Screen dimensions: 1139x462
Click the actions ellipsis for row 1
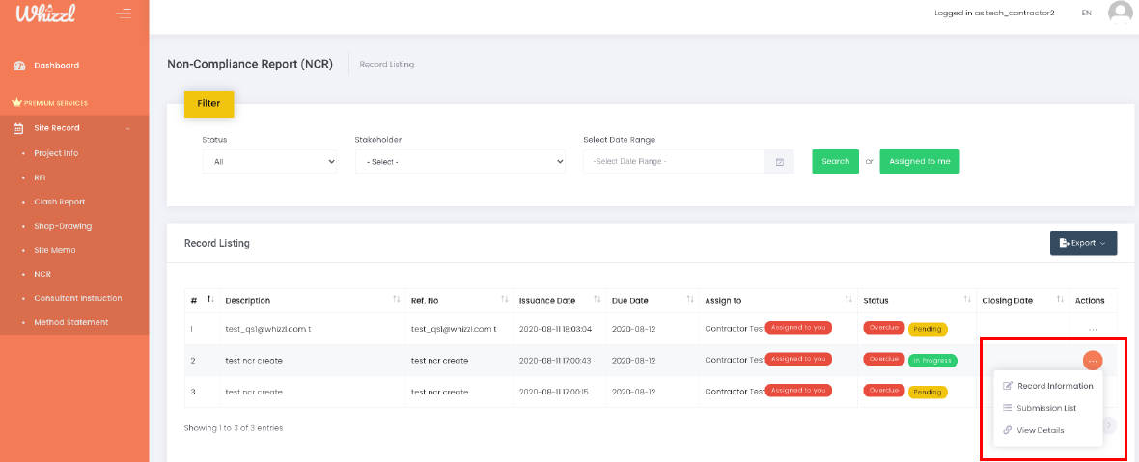pyautogui.click(x=1092, y=329)
